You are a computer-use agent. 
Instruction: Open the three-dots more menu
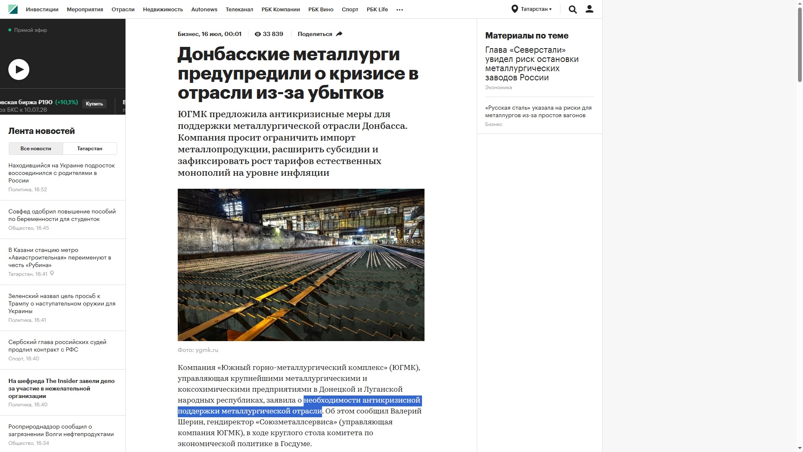(399, 10)
